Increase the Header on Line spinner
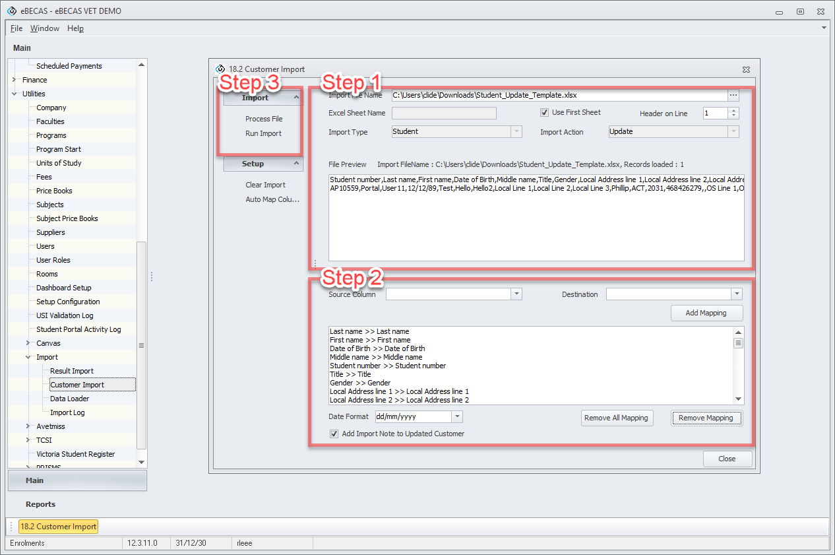Image resolution: width=835 pixels, height=555 pixels. click(734, 110)
